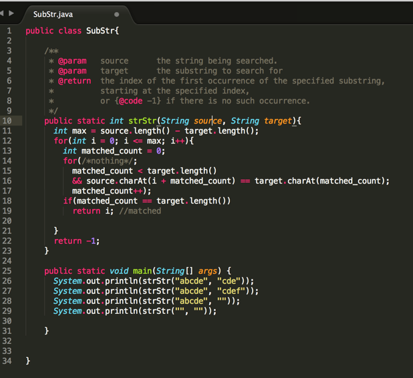Screen dimensions: 413x378
Task: Click line number 10 in the gutter
Action: (x=7, y=121)
